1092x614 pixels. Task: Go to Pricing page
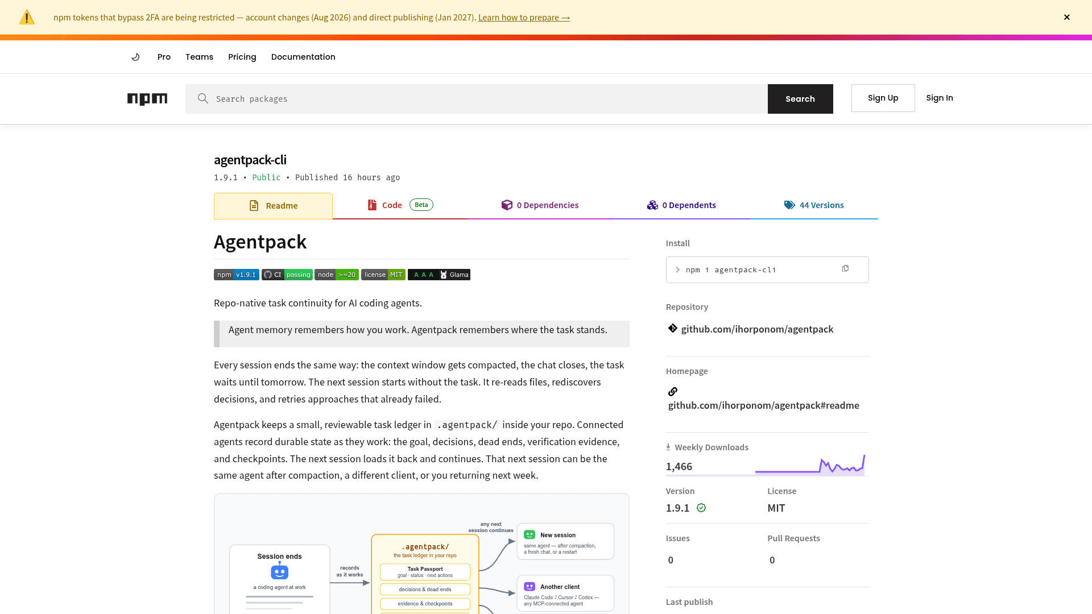(x=242, y=57)
